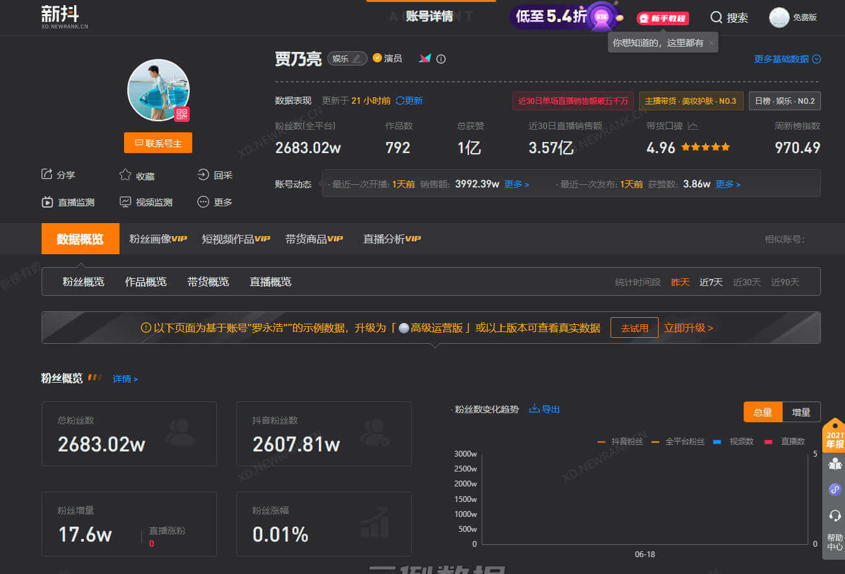Screen dimensions: 845x574
Task: Click the search magnifier icon
Action: point(716,18)
